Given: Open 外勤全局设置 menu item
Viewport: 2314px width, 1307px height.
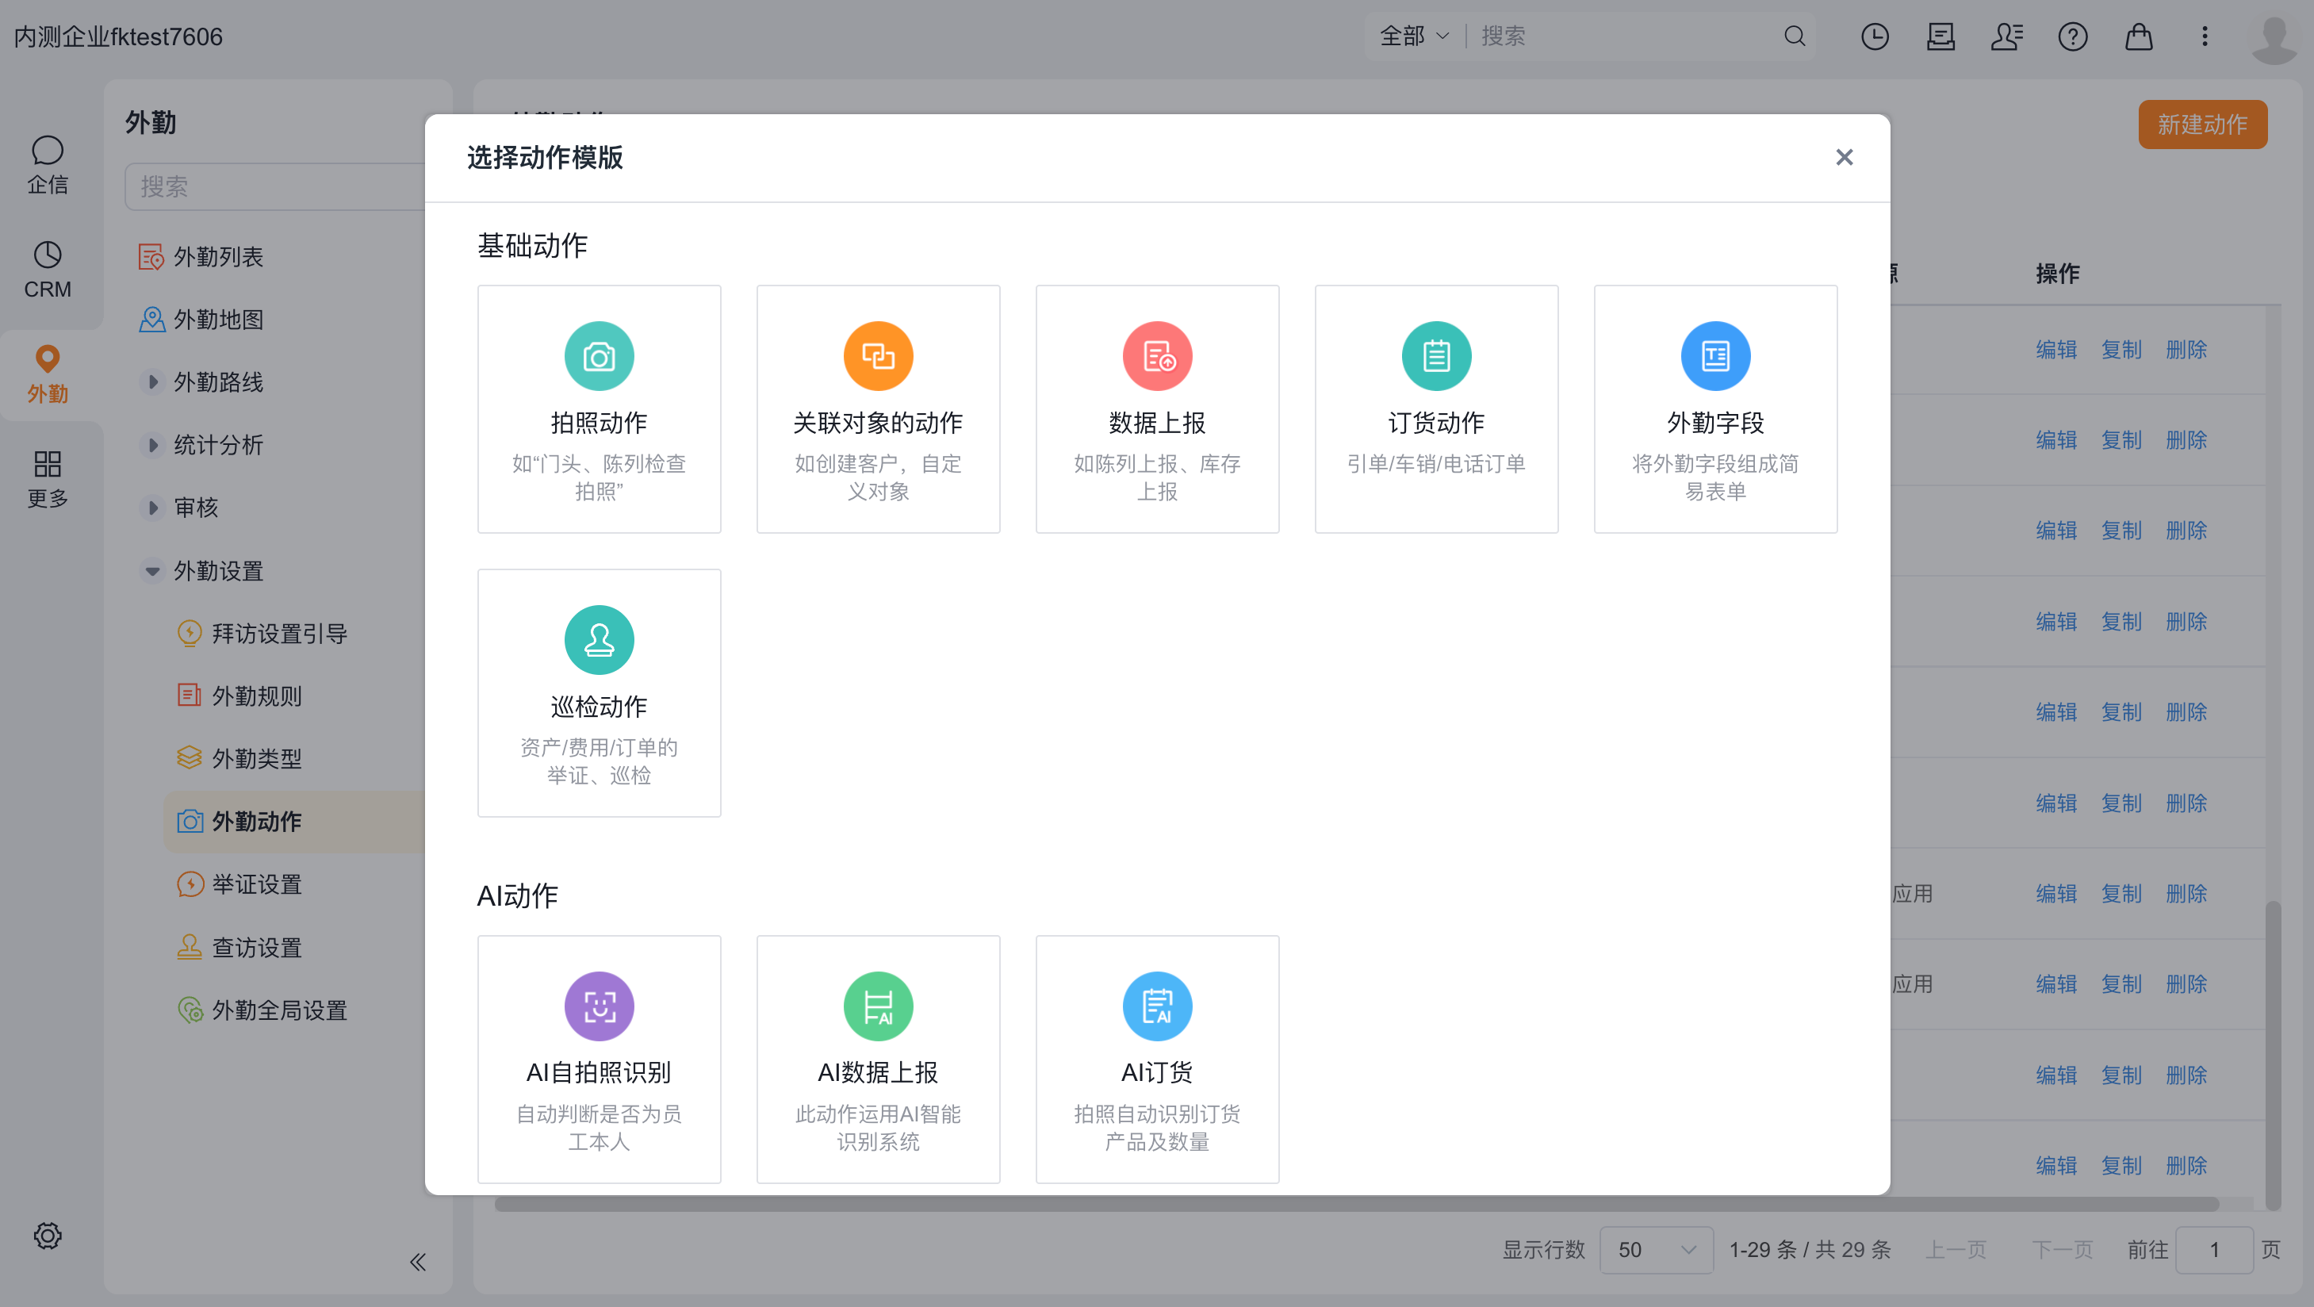Looking at the screenshot, I should [x=262, y=1010].
